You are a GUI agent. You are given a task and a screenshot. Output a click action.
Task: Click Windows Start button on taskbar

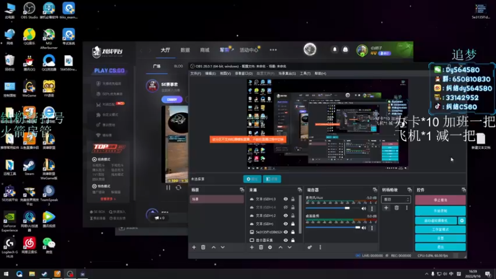(6, 274)
